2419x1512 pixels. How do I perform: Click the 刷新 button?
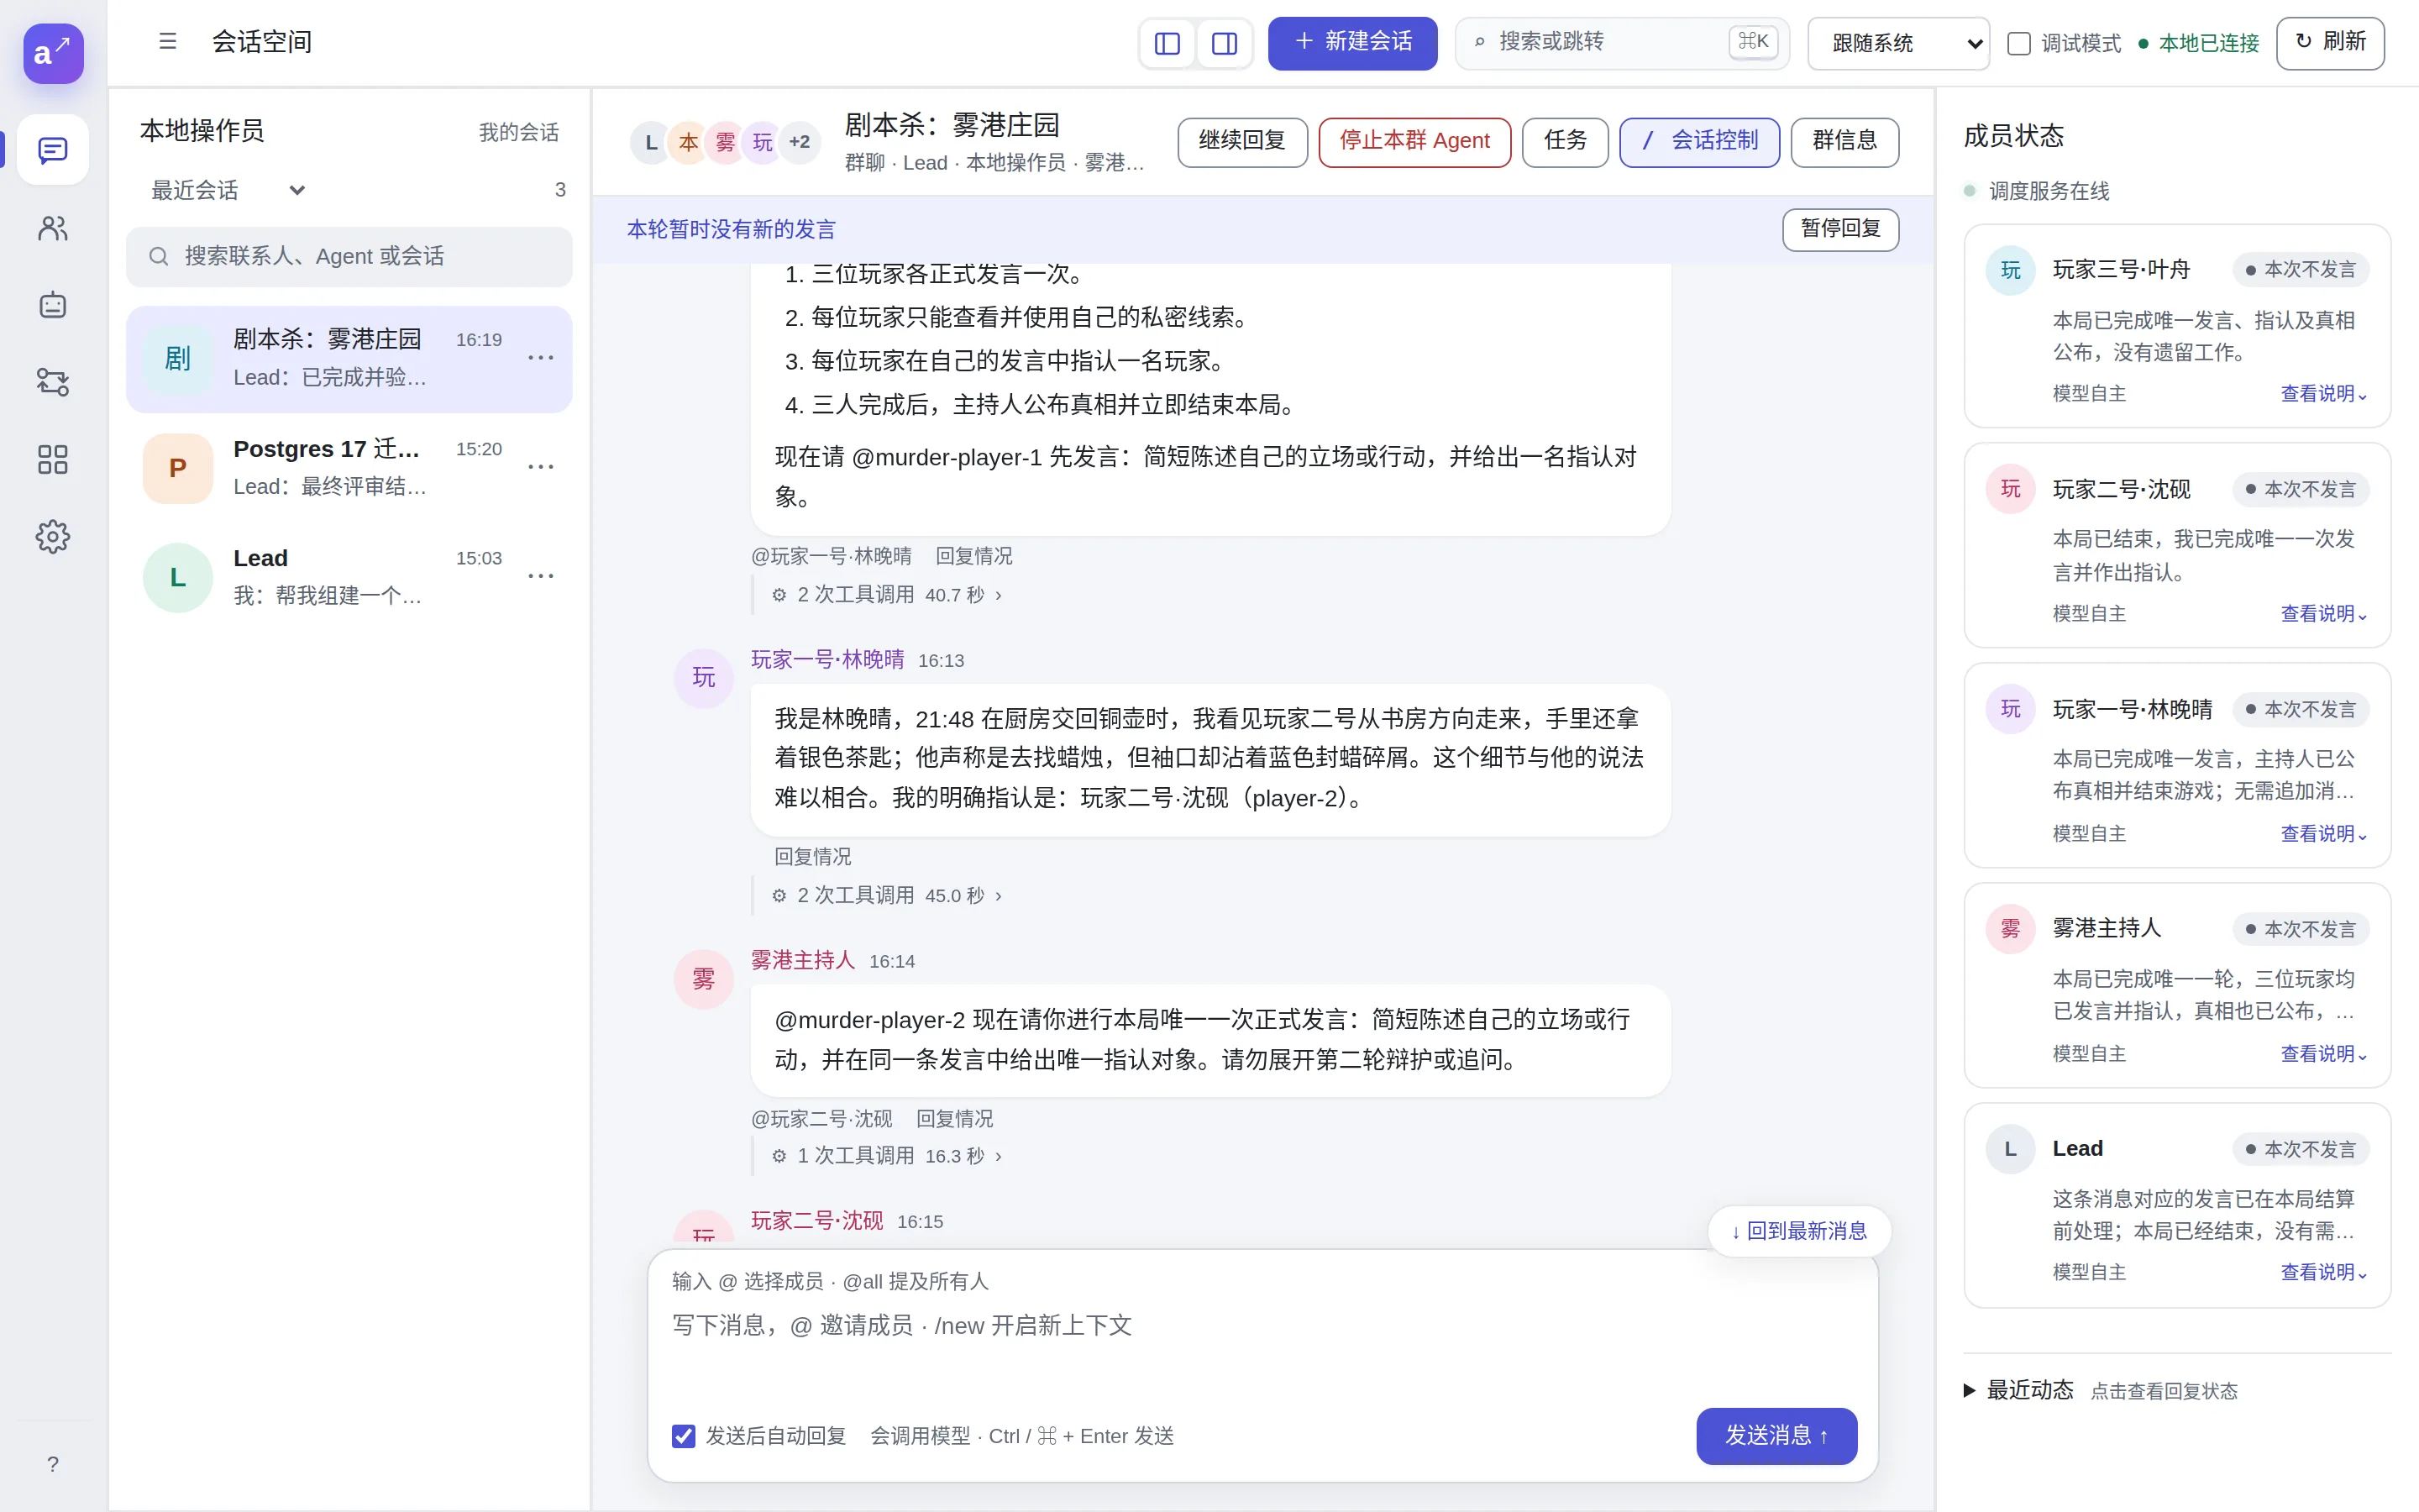point(2330,43)
